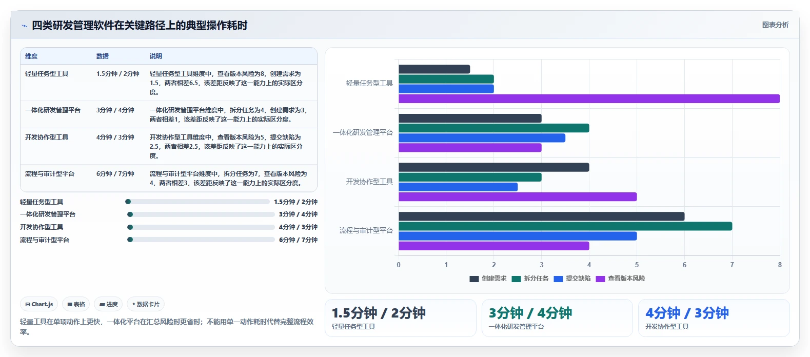The width and height of the screenshot is (810, 357).
Task: Click the blue icon before the dashboard title
Action: click(x=24, y=26)
